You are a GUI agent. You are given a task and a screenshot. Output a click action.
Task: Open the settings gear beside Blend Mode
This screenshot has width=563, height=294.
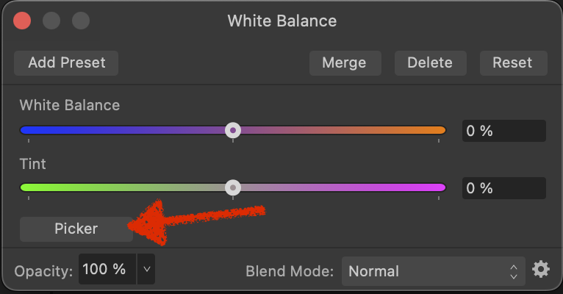(x=541, y=270)
